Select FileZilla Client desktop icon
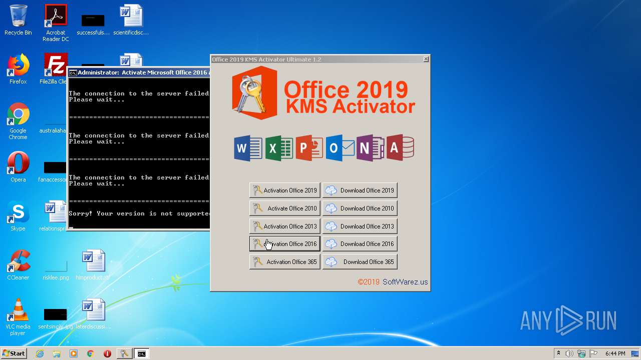This screenshot has width=641, height=360. (54, 69)
